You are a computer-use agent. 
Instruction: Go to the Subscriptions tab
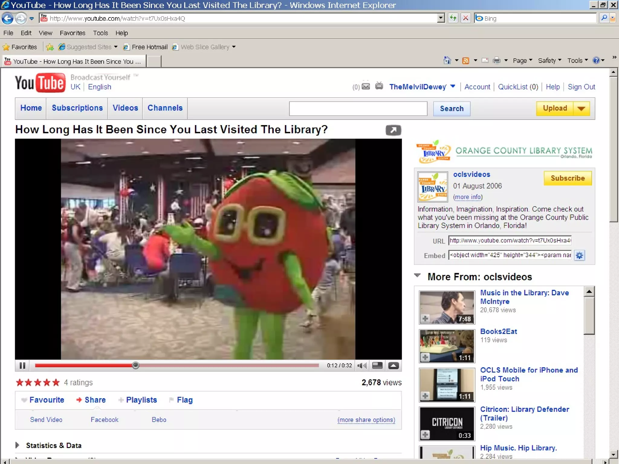pyautogui.click(x=77, y=108)
